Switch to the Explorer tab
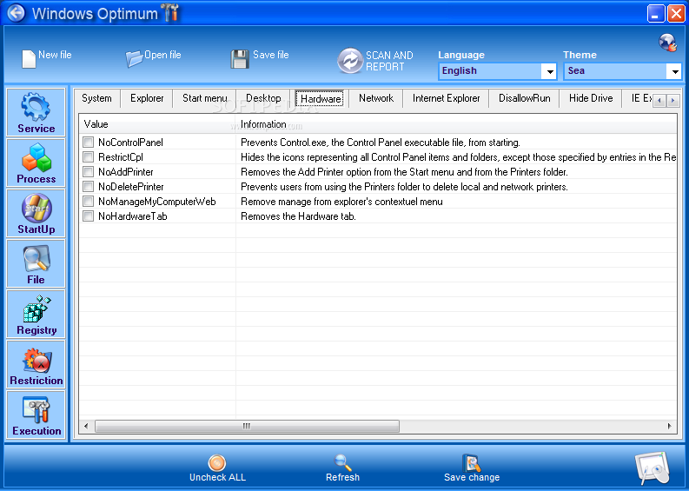 147,98
